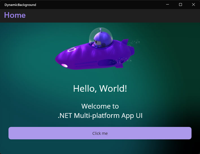Screen dimensions: 200x154
Task: Click the submarine's glowing pink headlight
Action: pyautogui.click(x=64, y=66)
